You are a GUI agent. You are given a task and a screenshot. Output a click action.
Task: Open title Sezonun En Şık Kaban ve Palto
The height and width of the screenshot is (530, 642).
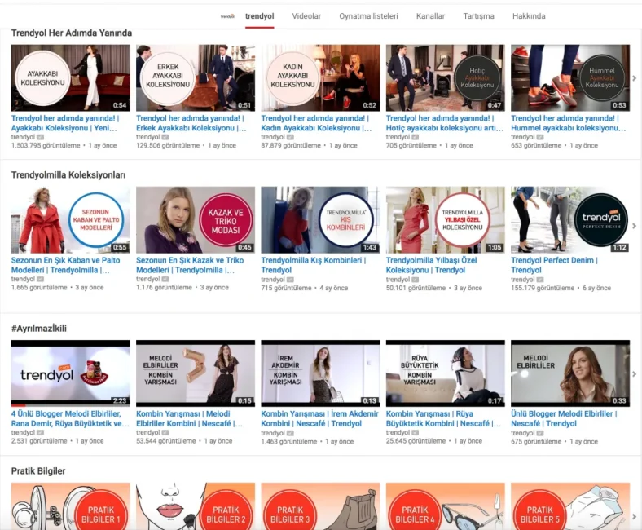pos(65,265)
